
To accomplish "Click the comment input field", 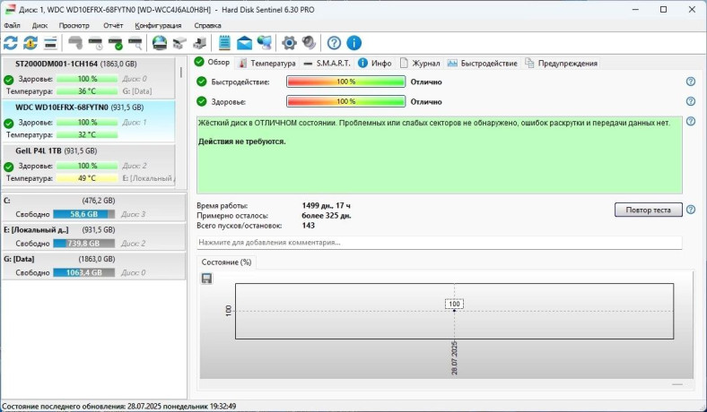I will tap(440, 242).
